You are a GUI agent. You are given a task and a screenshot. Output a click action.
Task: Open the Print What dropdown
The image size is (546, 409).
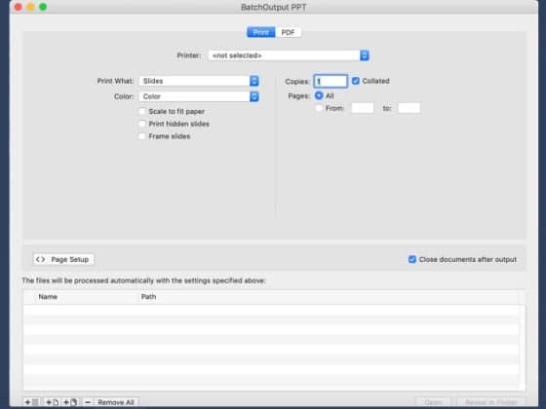tap(199, 81)
